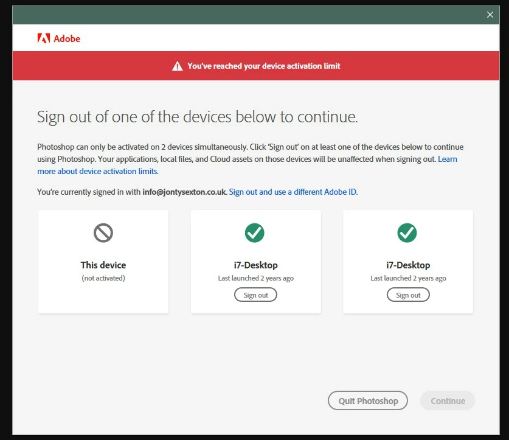This screenshot has height=440, width=509.
Task: Click the Quit Photoshop button
Action: tap(368, 400)
